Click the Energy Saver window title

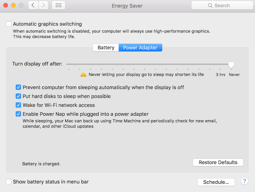[x=127, y=6]
